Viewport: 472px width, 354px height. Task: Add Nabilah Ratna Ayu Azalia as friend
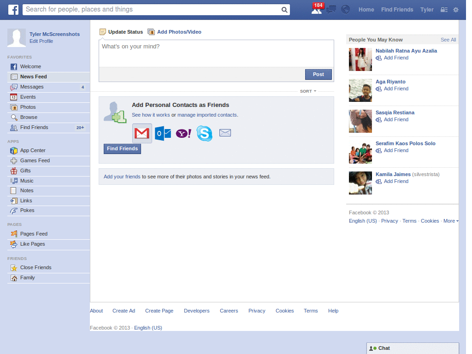(392, 58)
